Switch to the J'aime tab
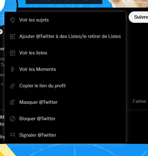The height and width of the screenshot is (156, 148). pyautogui.click(x=139, y=101)
